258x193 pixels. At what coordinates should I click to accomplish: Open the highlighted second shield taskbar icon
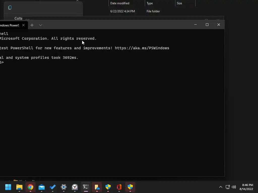click(130, 187)
